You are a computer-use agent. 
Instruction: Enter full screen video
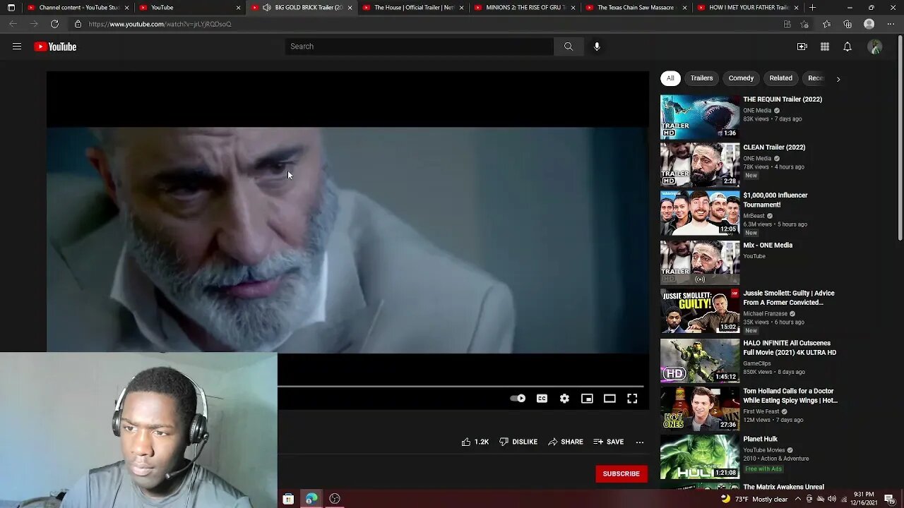point(632,399)
